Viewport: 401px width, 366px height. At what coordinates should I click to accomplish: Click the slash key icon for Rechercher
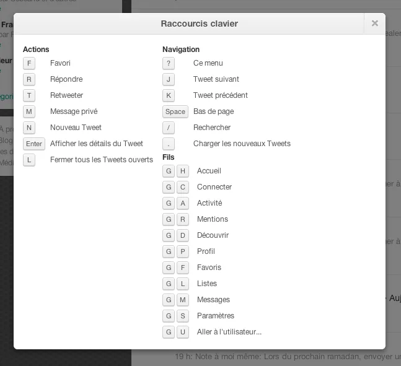169,128
